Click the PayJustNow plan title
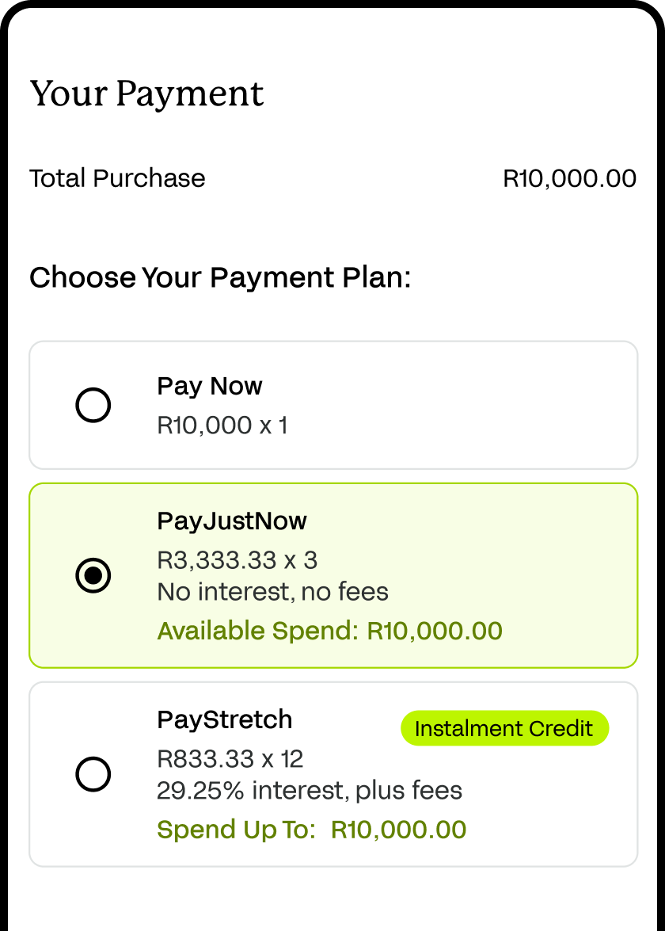 pyautogui.click(x=232, y=521)
